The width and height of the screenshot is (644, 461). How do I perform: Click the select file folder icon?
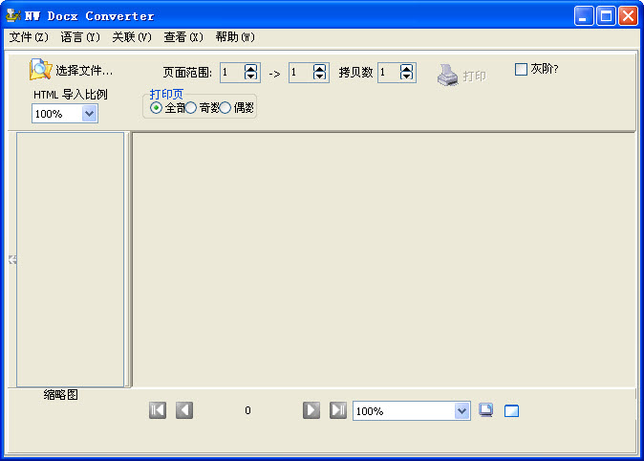[x=40, y=70]
